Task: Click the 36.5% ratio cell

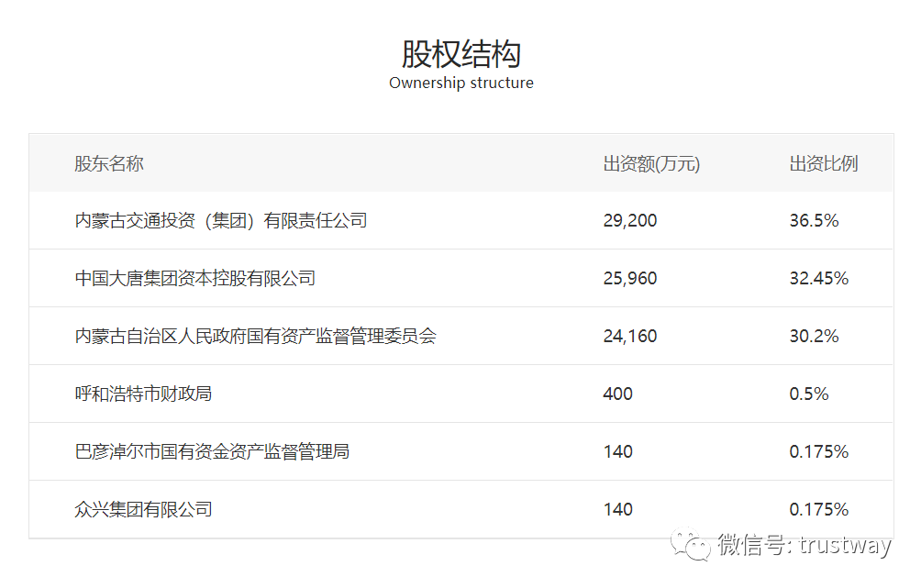Action: click(x=814, y=220)
